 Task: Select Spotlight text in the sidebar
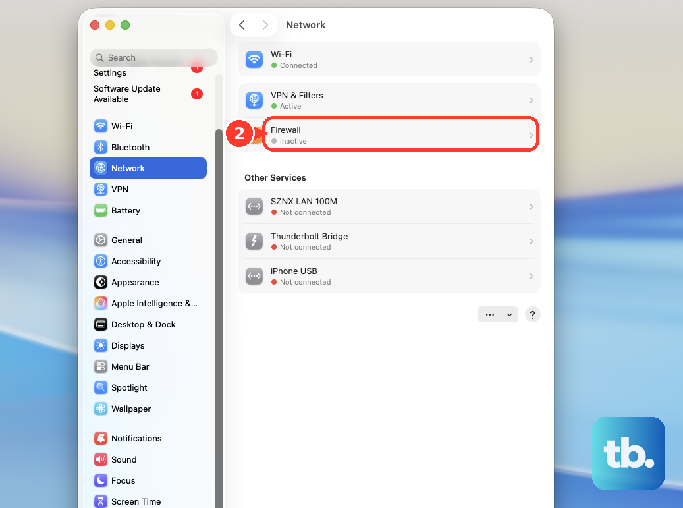tap(129, 387)
